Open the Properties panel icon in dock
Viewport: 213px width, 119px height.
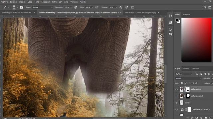pyautogui.click(x=171, y=22)
